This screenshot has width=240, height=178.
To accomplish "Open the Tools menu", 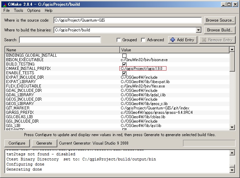I will click(x=18, y=10).
